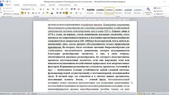This screenshot has width=169, height=95.
Task: Open Select (Выделить) dropdown
Action: 159,14
